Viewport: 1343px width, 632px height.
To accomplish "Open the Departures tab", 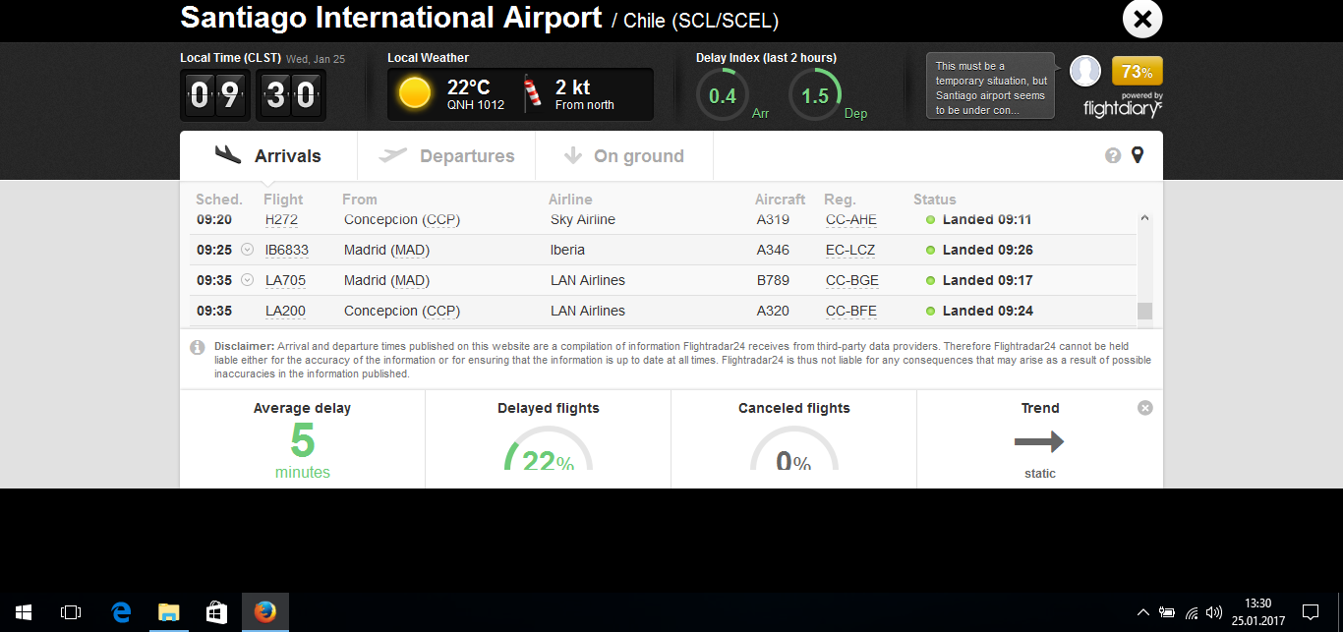I will click(x=446, y=155).
